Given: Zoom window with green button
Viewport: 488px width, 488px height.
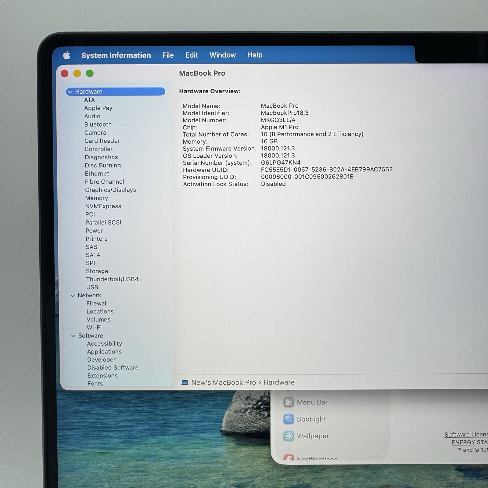Looking at the screenshot, I should point(90,74).
